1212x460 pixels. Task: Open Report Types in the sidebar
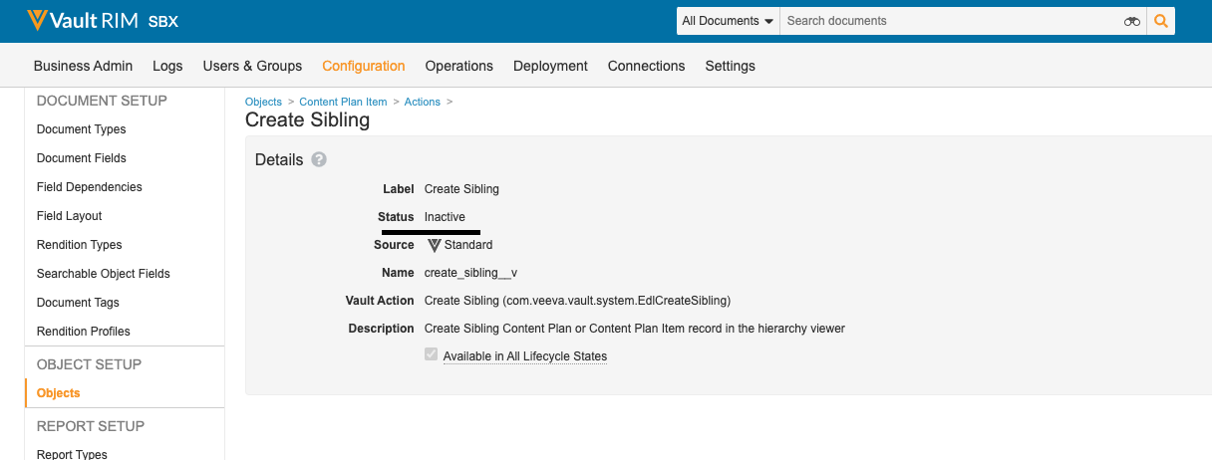point(72,454)
